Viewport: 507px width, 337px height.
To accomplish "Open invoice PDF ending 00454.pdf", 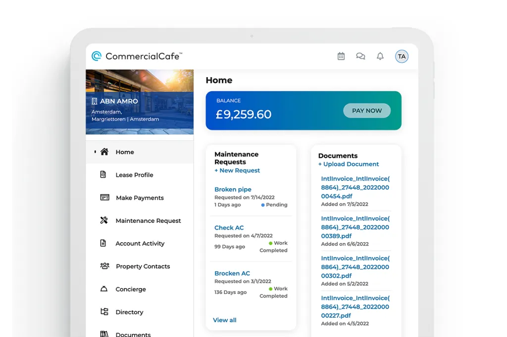I will 355,187.
